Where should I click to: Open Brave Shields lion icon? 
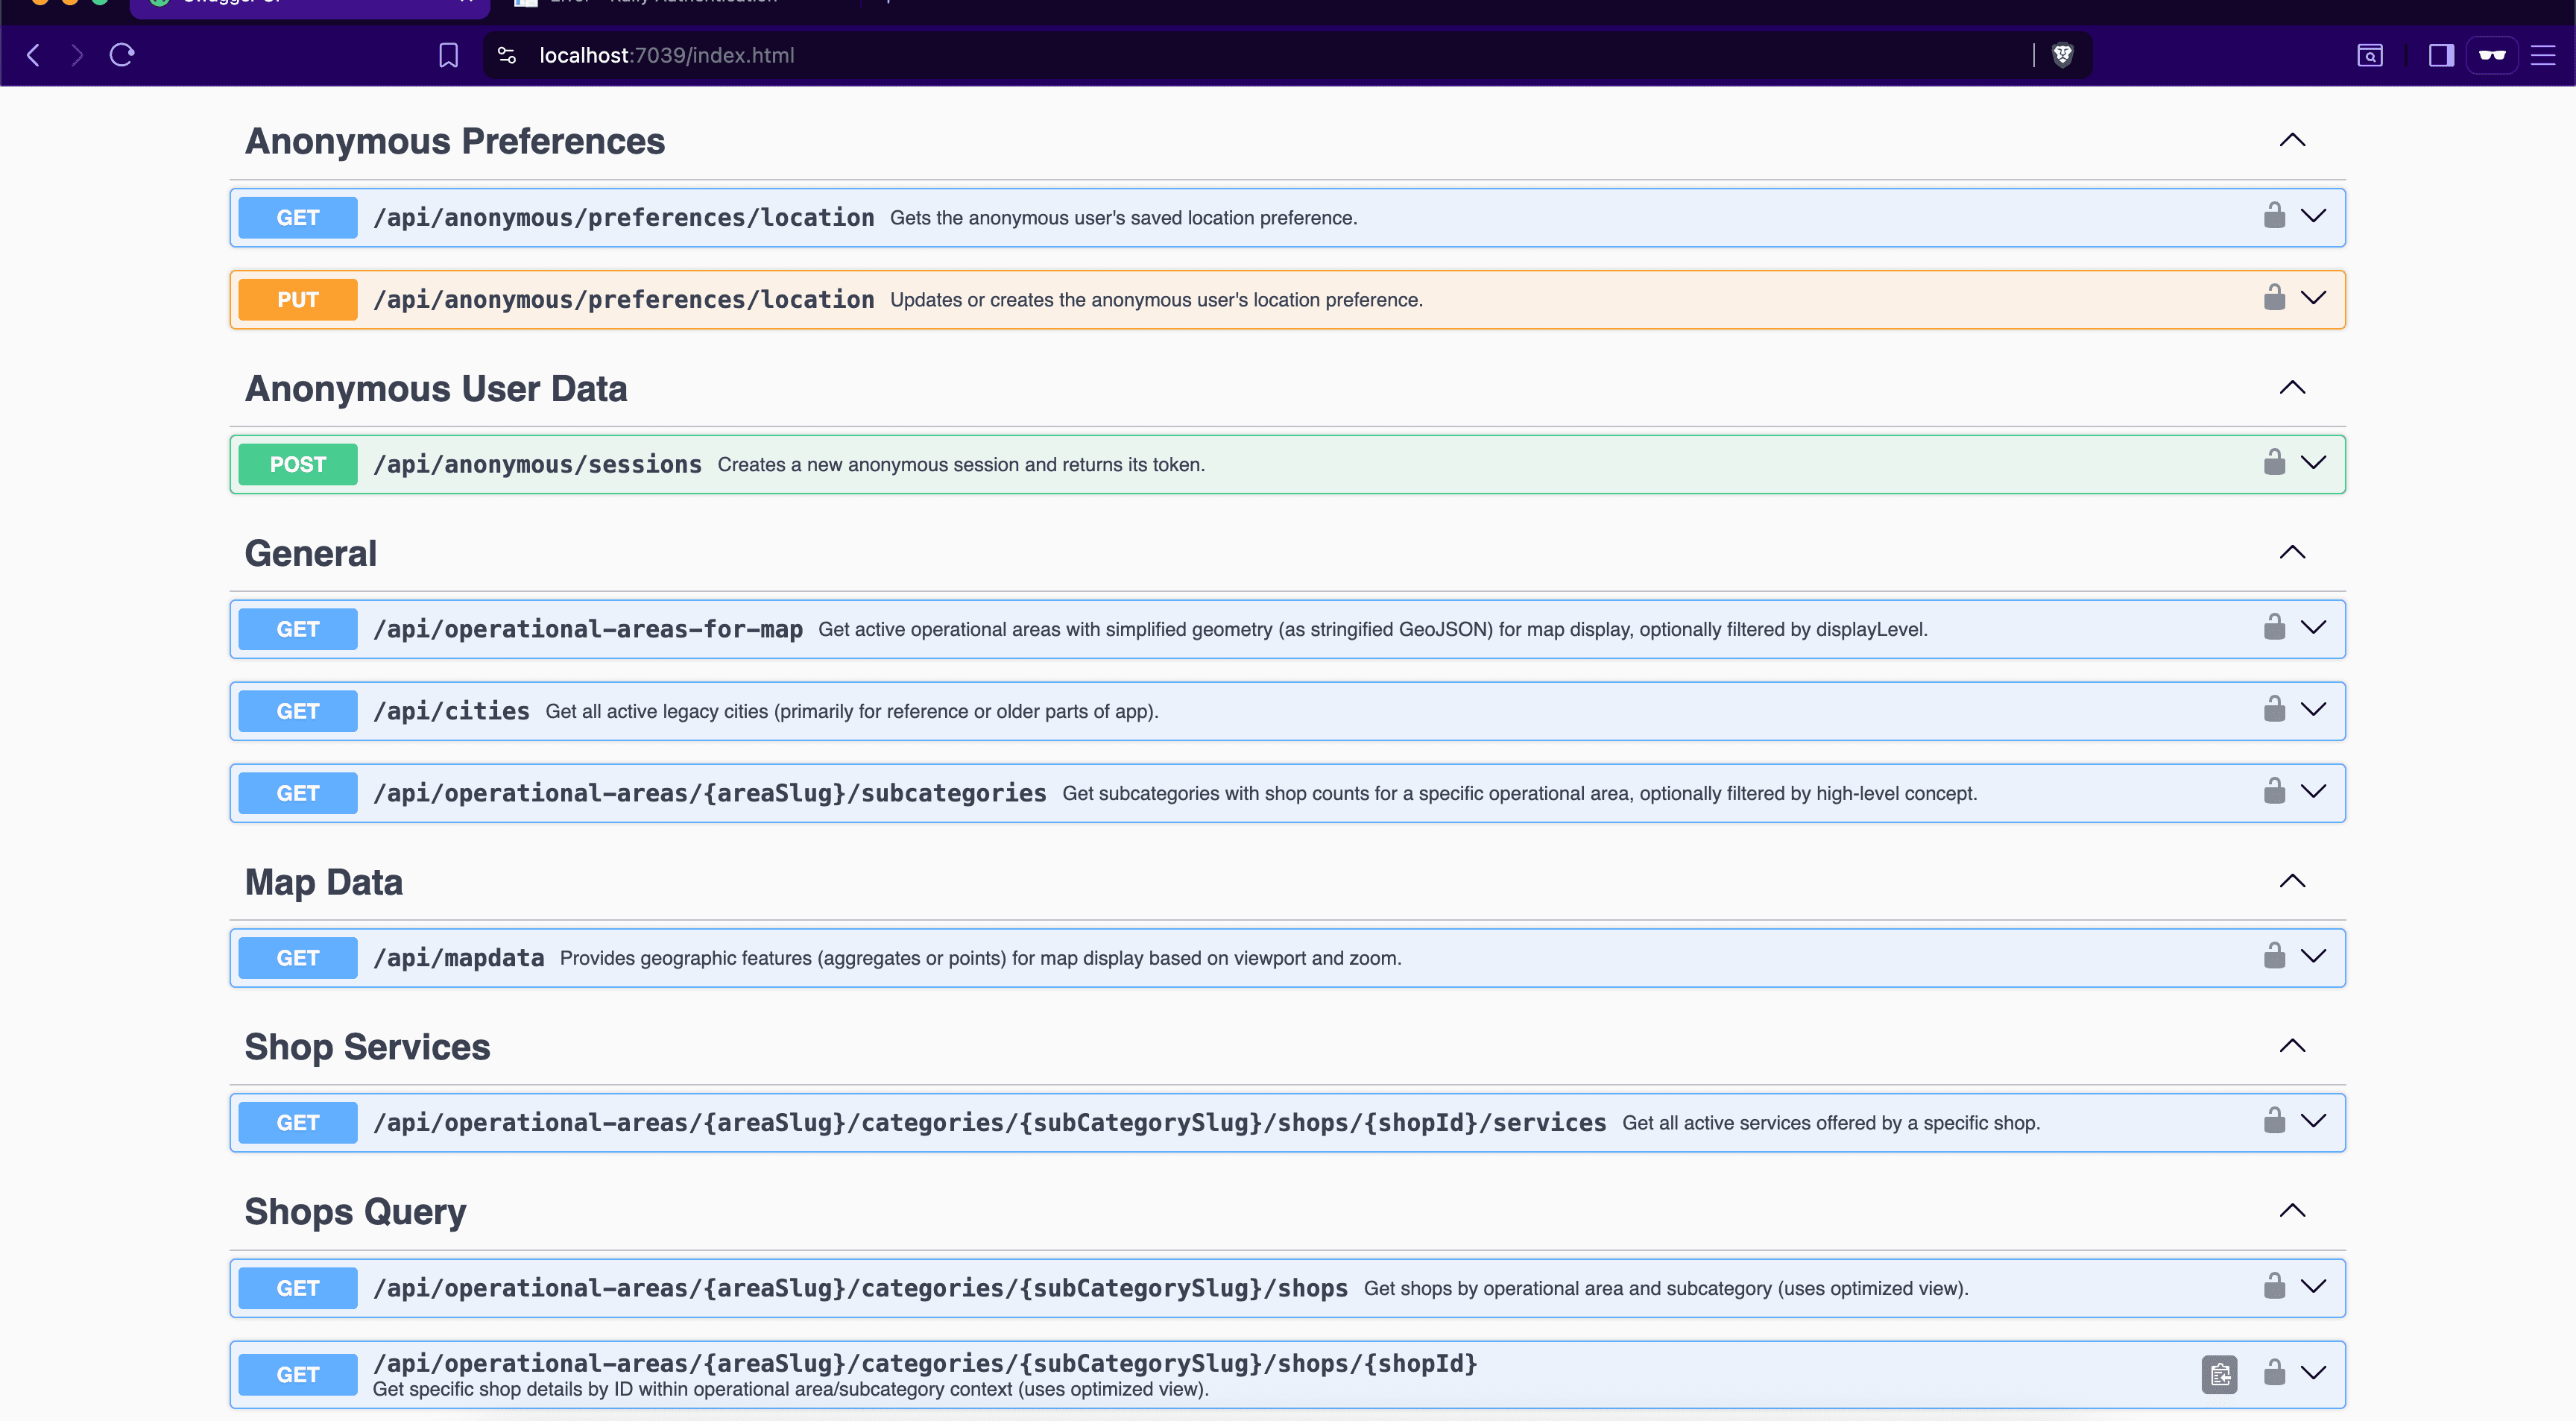(x=2062, y=55)
